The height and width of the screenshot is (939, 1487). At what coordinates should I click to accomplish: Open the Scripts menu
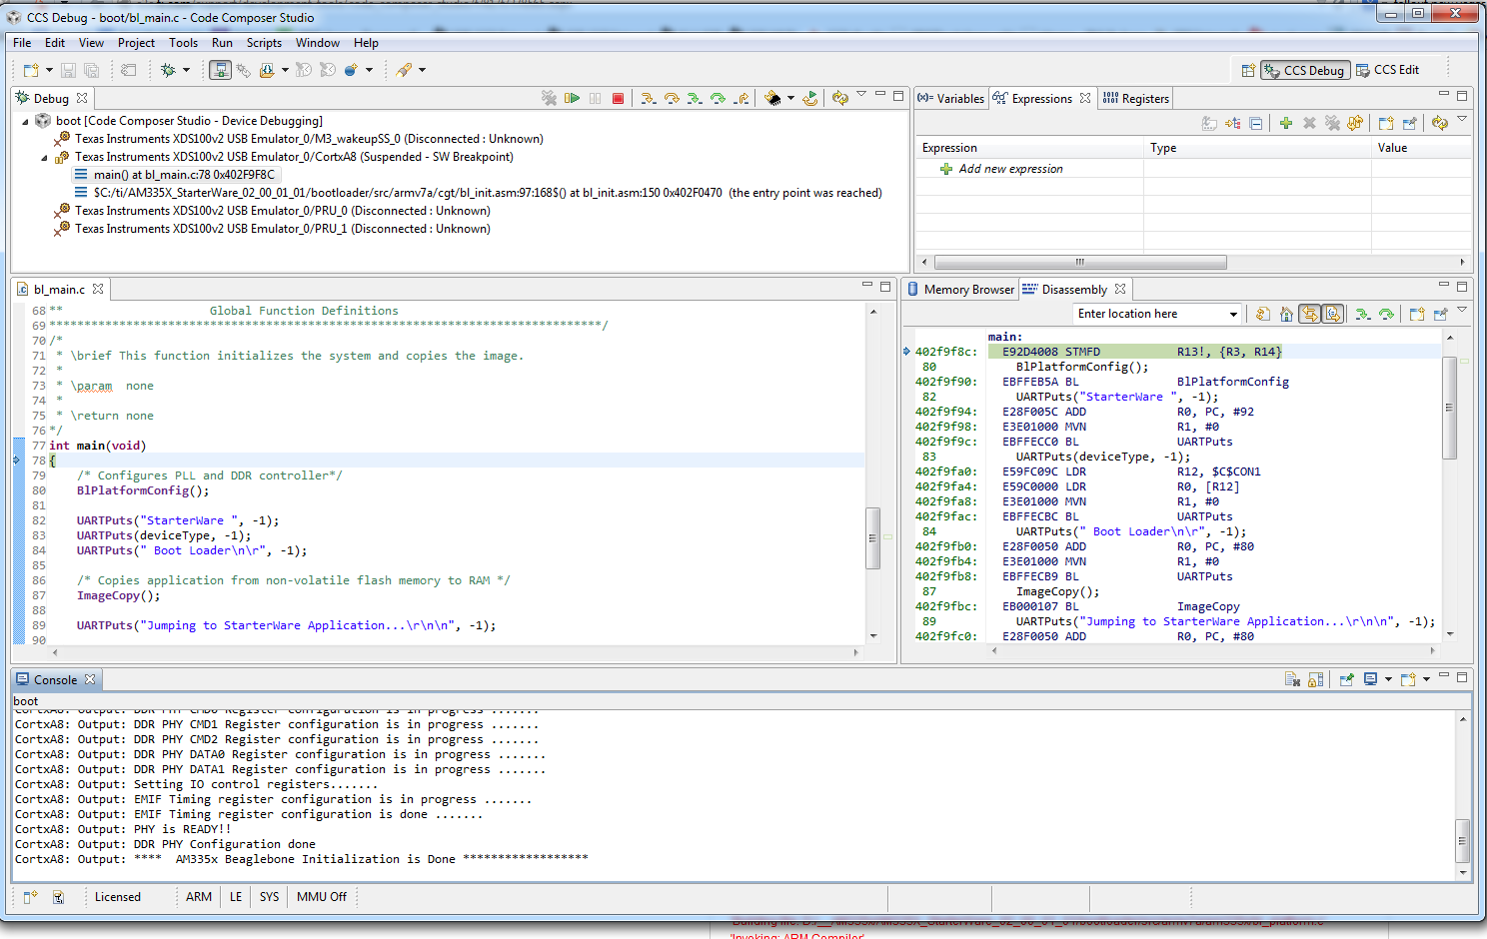click(x=264, y=43)
